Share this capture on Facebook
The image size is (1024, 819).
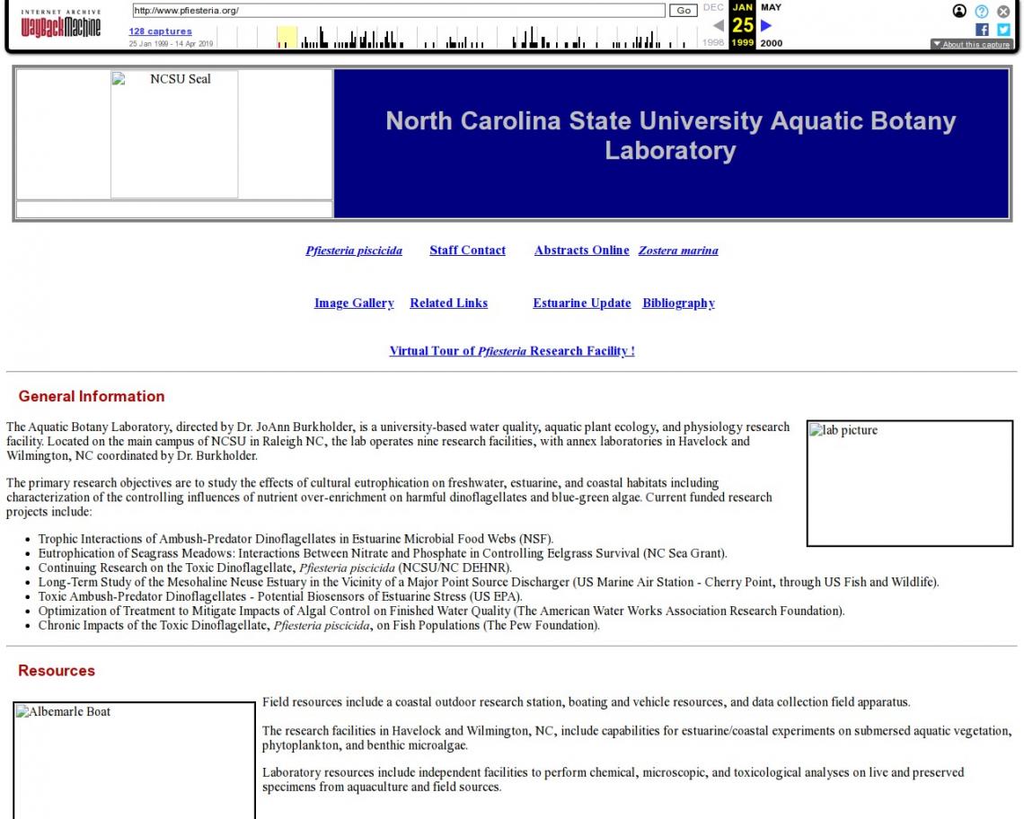click(982, 30)
